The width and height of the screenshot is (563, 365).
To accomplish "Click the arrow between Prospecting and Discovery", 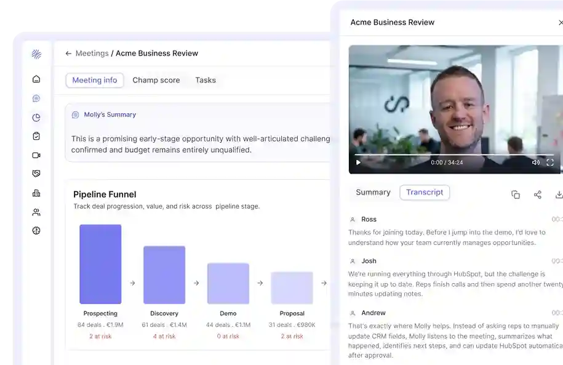I will pos(132,283).
